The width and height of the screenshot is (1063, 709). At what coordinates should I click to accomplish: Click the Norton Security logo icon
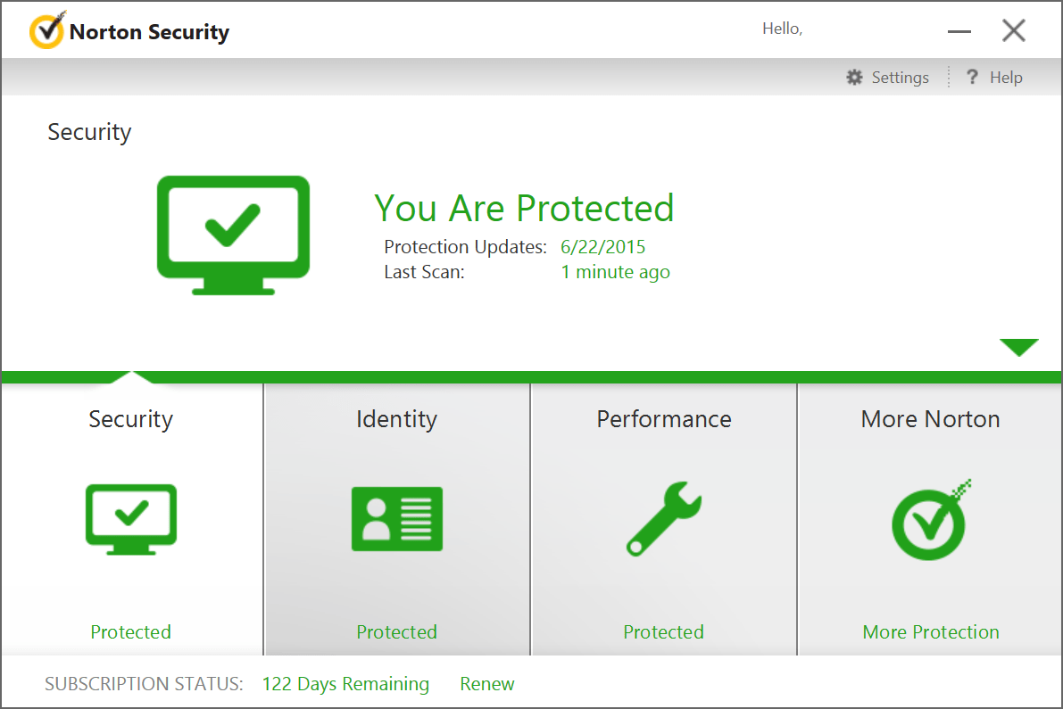point(46,30)
